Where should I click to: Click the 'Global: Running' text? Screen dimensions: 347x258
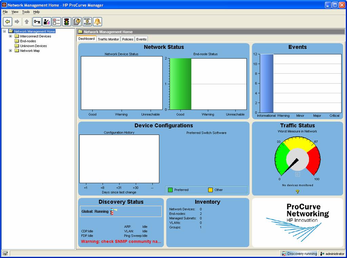[x=95, y=211]
